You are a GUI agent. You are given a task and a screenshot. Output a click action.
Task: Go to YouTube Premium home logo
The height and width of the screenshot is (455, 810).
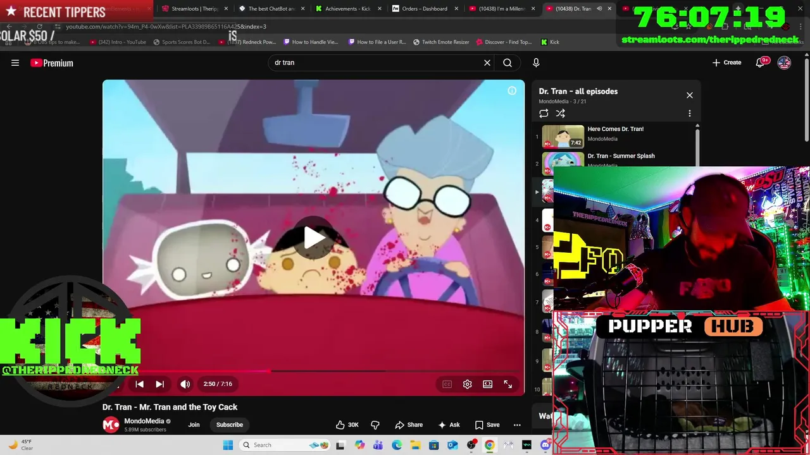(x=52, y=63)
